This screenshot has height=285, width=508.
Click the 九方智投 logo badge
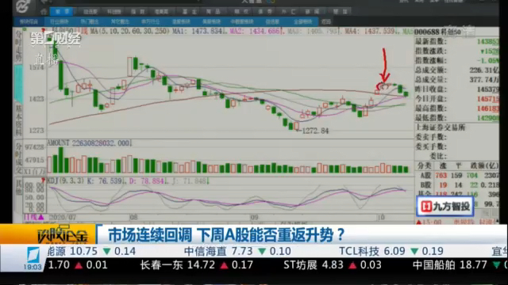[x=444, y=206]
